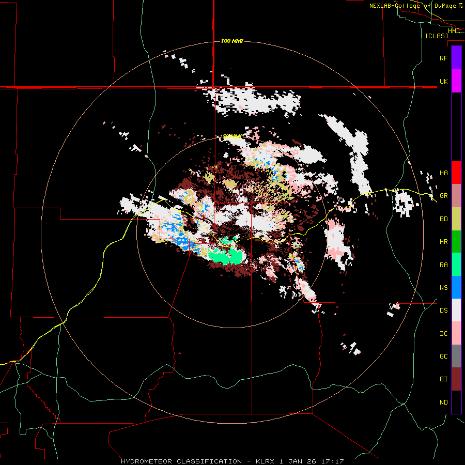Click the HR legend label
The width and height of the screenshot is (465, 465).
click(443, 242)
